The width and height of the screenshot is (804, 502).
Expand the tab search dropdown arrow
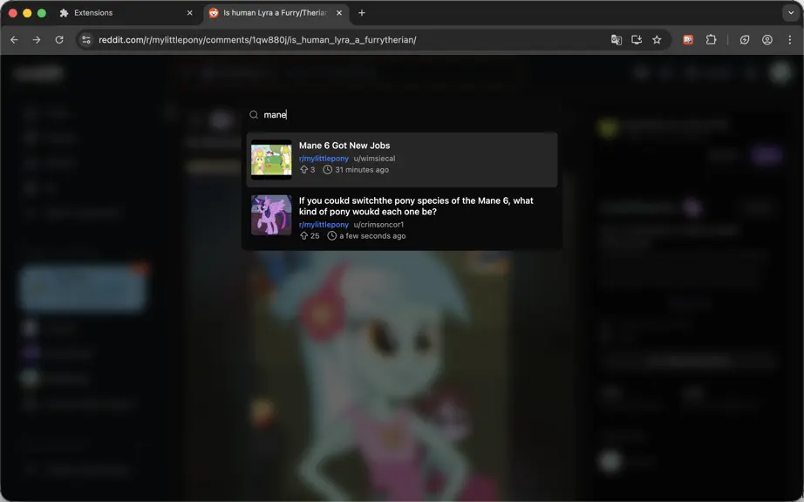click(x=791, y=13)
